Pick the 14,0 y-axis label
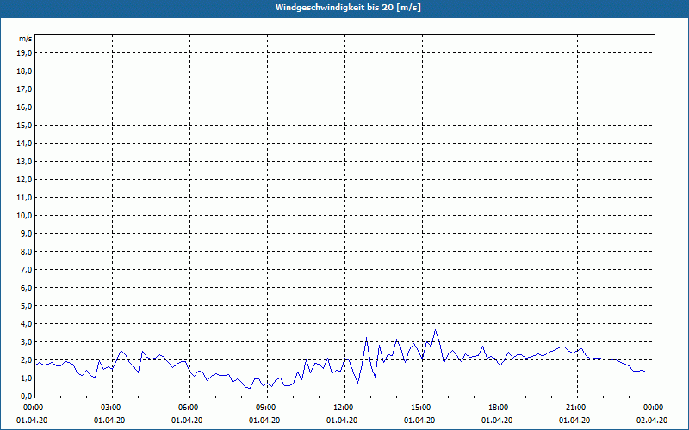 point(24,143)
